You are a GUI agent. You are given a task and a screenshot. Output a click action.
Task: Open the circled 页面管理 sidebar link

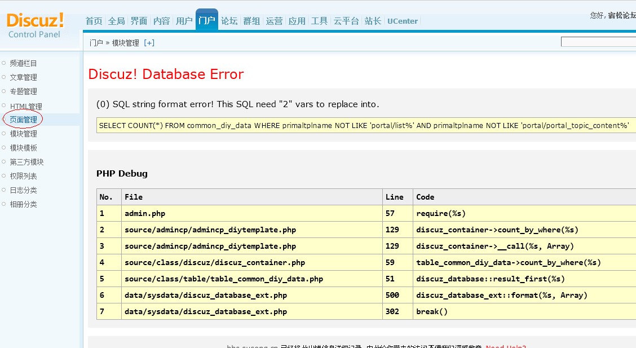pyautogui.click(x=23, y=120)
